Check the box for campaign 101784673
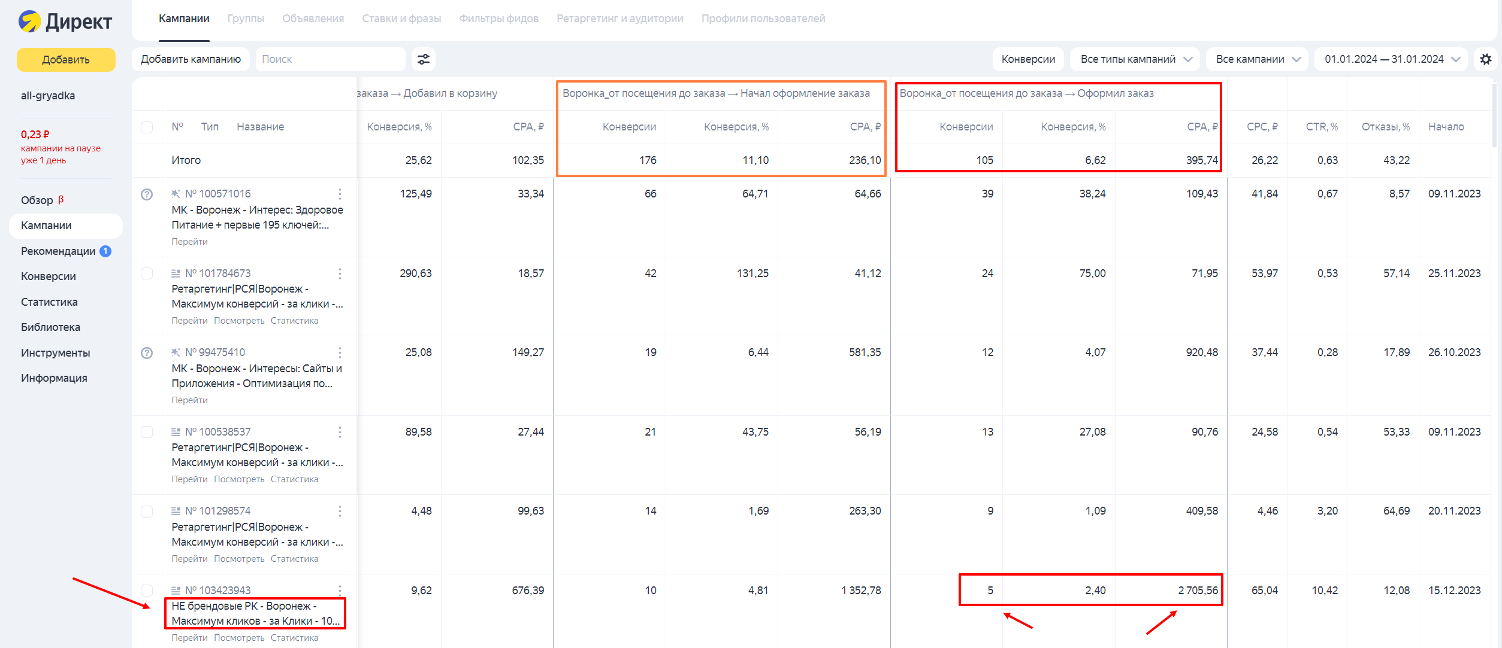 tap(147, 273)
